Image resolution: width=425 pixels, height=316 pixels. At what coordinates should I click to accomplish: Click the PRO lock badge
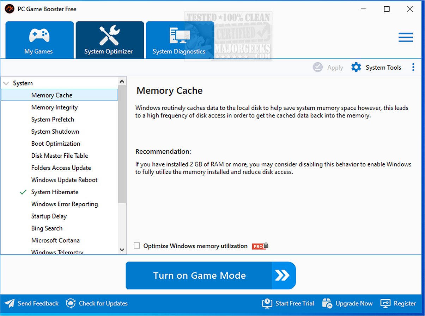[x=260, y=246]
